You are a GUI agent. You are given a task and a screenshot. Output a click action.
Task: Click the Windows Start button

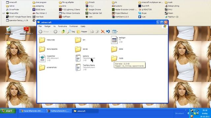point(8,111)
